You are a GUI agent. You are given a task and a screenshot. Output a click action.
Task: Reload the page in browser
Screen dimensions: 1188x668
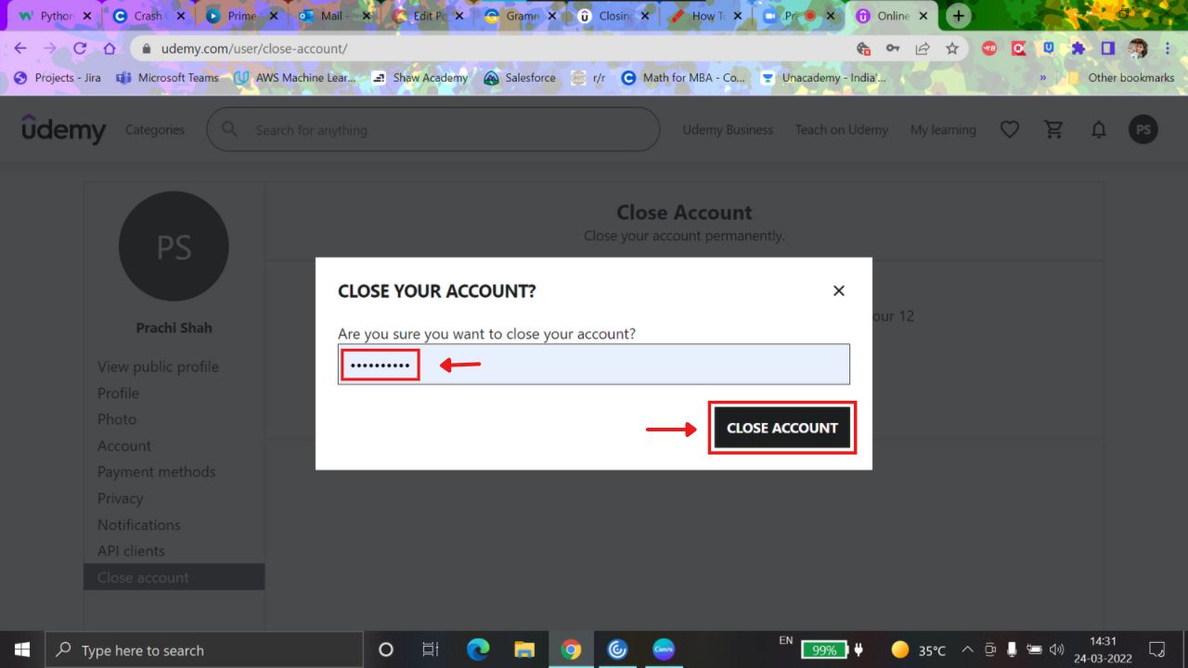click(80, 48)
